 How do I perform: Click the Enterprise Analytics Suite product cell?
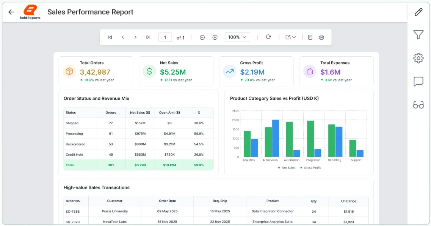[x=273, y=222]
